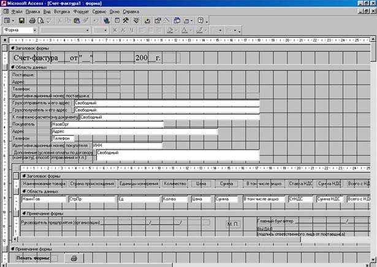Expand the object selector 'Форма' combo box
The height and width of the screenshot is (267, 377).
click(36, 30)
